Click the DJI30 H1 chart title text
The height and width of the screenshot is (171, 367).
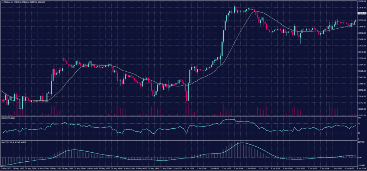pyautogui.click(x=8, y=2)
